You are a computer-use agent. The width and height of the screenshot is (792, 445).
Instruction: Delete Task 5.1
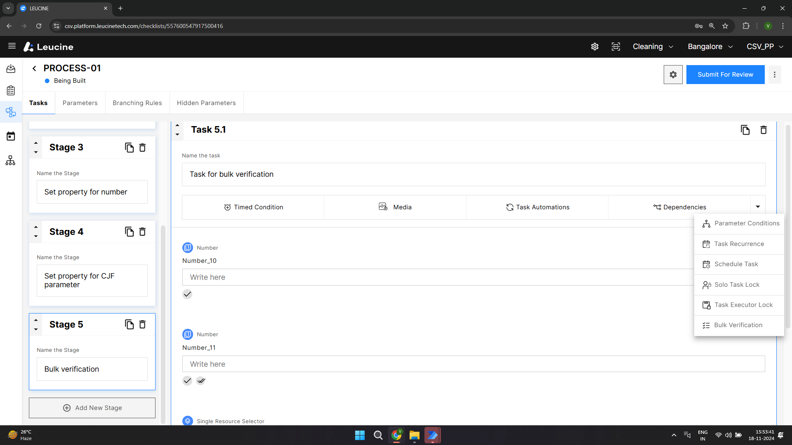(764, 130)
